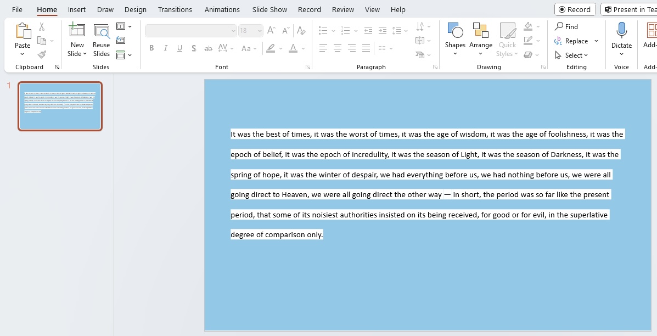Expand Line Spacing dropdown
This screenshot has width=657, height=336.
(x=406, y=31)
